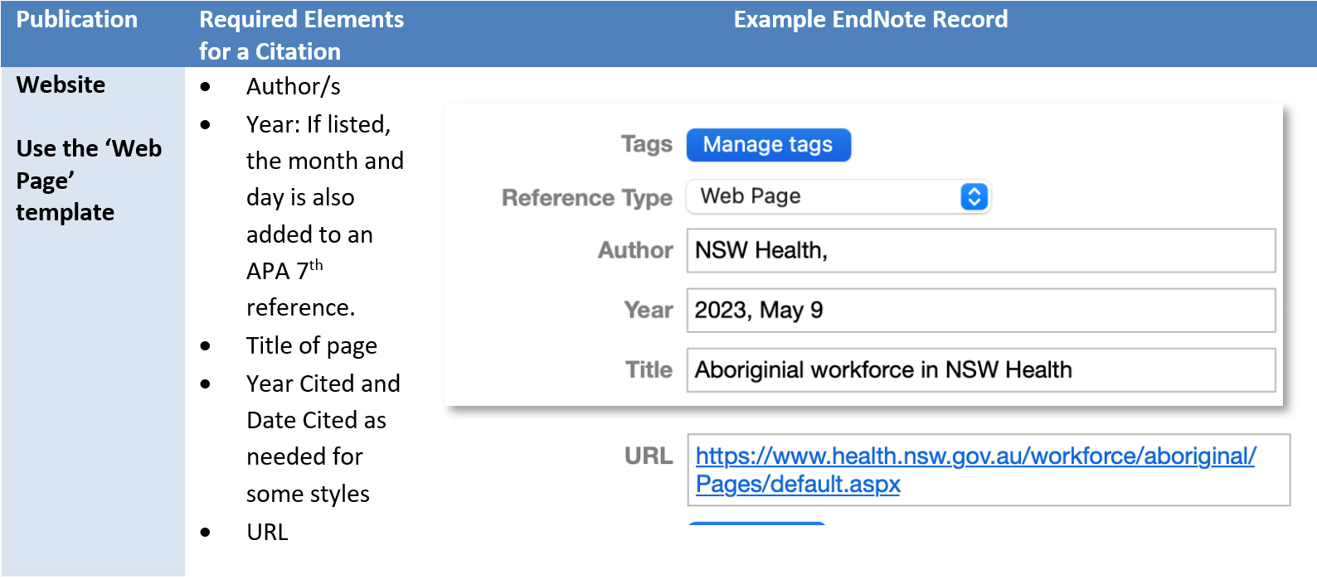
Task: Click the 'URL' field label beside the link
Action: [649, 456]
